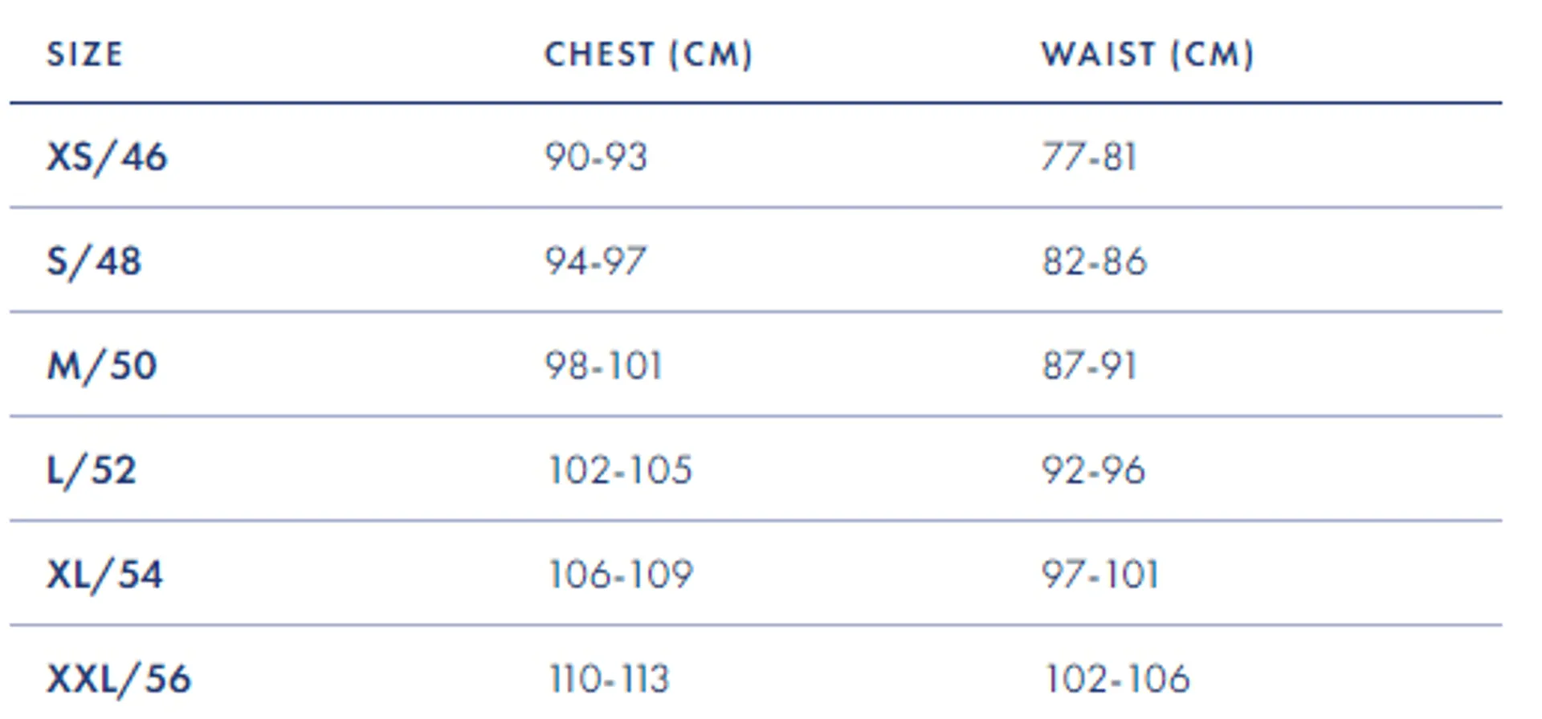
Task: Click waist value 97-101
Action: click(x=1101, y=575)
